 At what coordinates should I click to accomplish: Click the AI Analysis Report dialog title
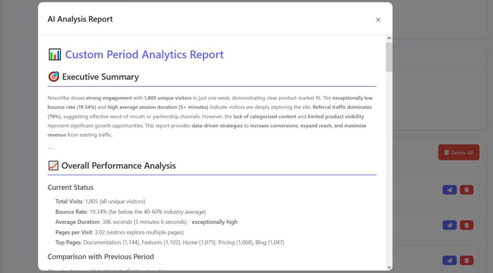tap(80, 19)
